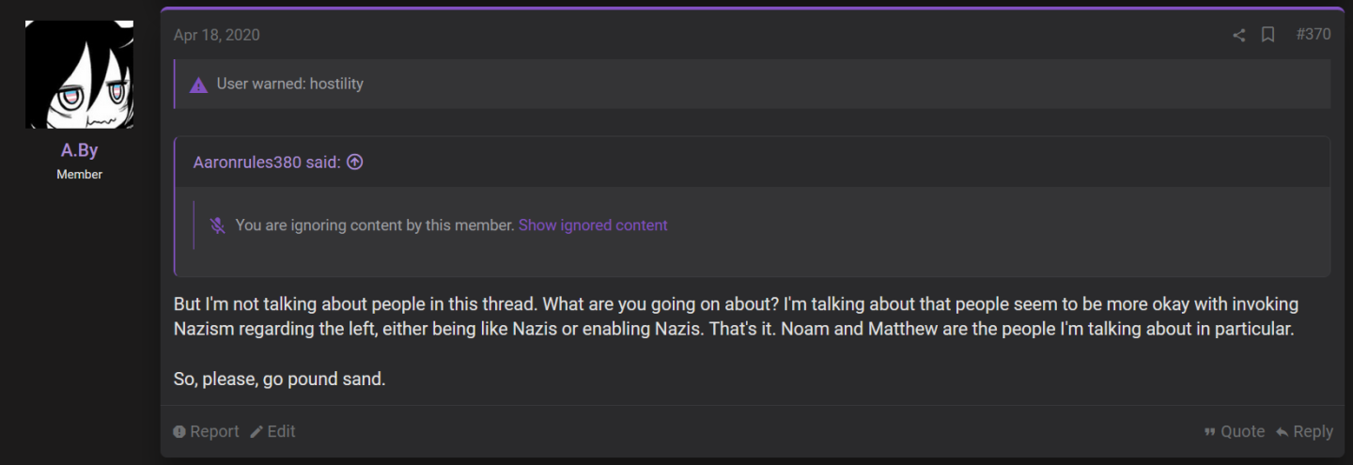This screenshot has width=1353, height=465.
Task: Click the share icon for post #370
Action: click(1238, 35)
